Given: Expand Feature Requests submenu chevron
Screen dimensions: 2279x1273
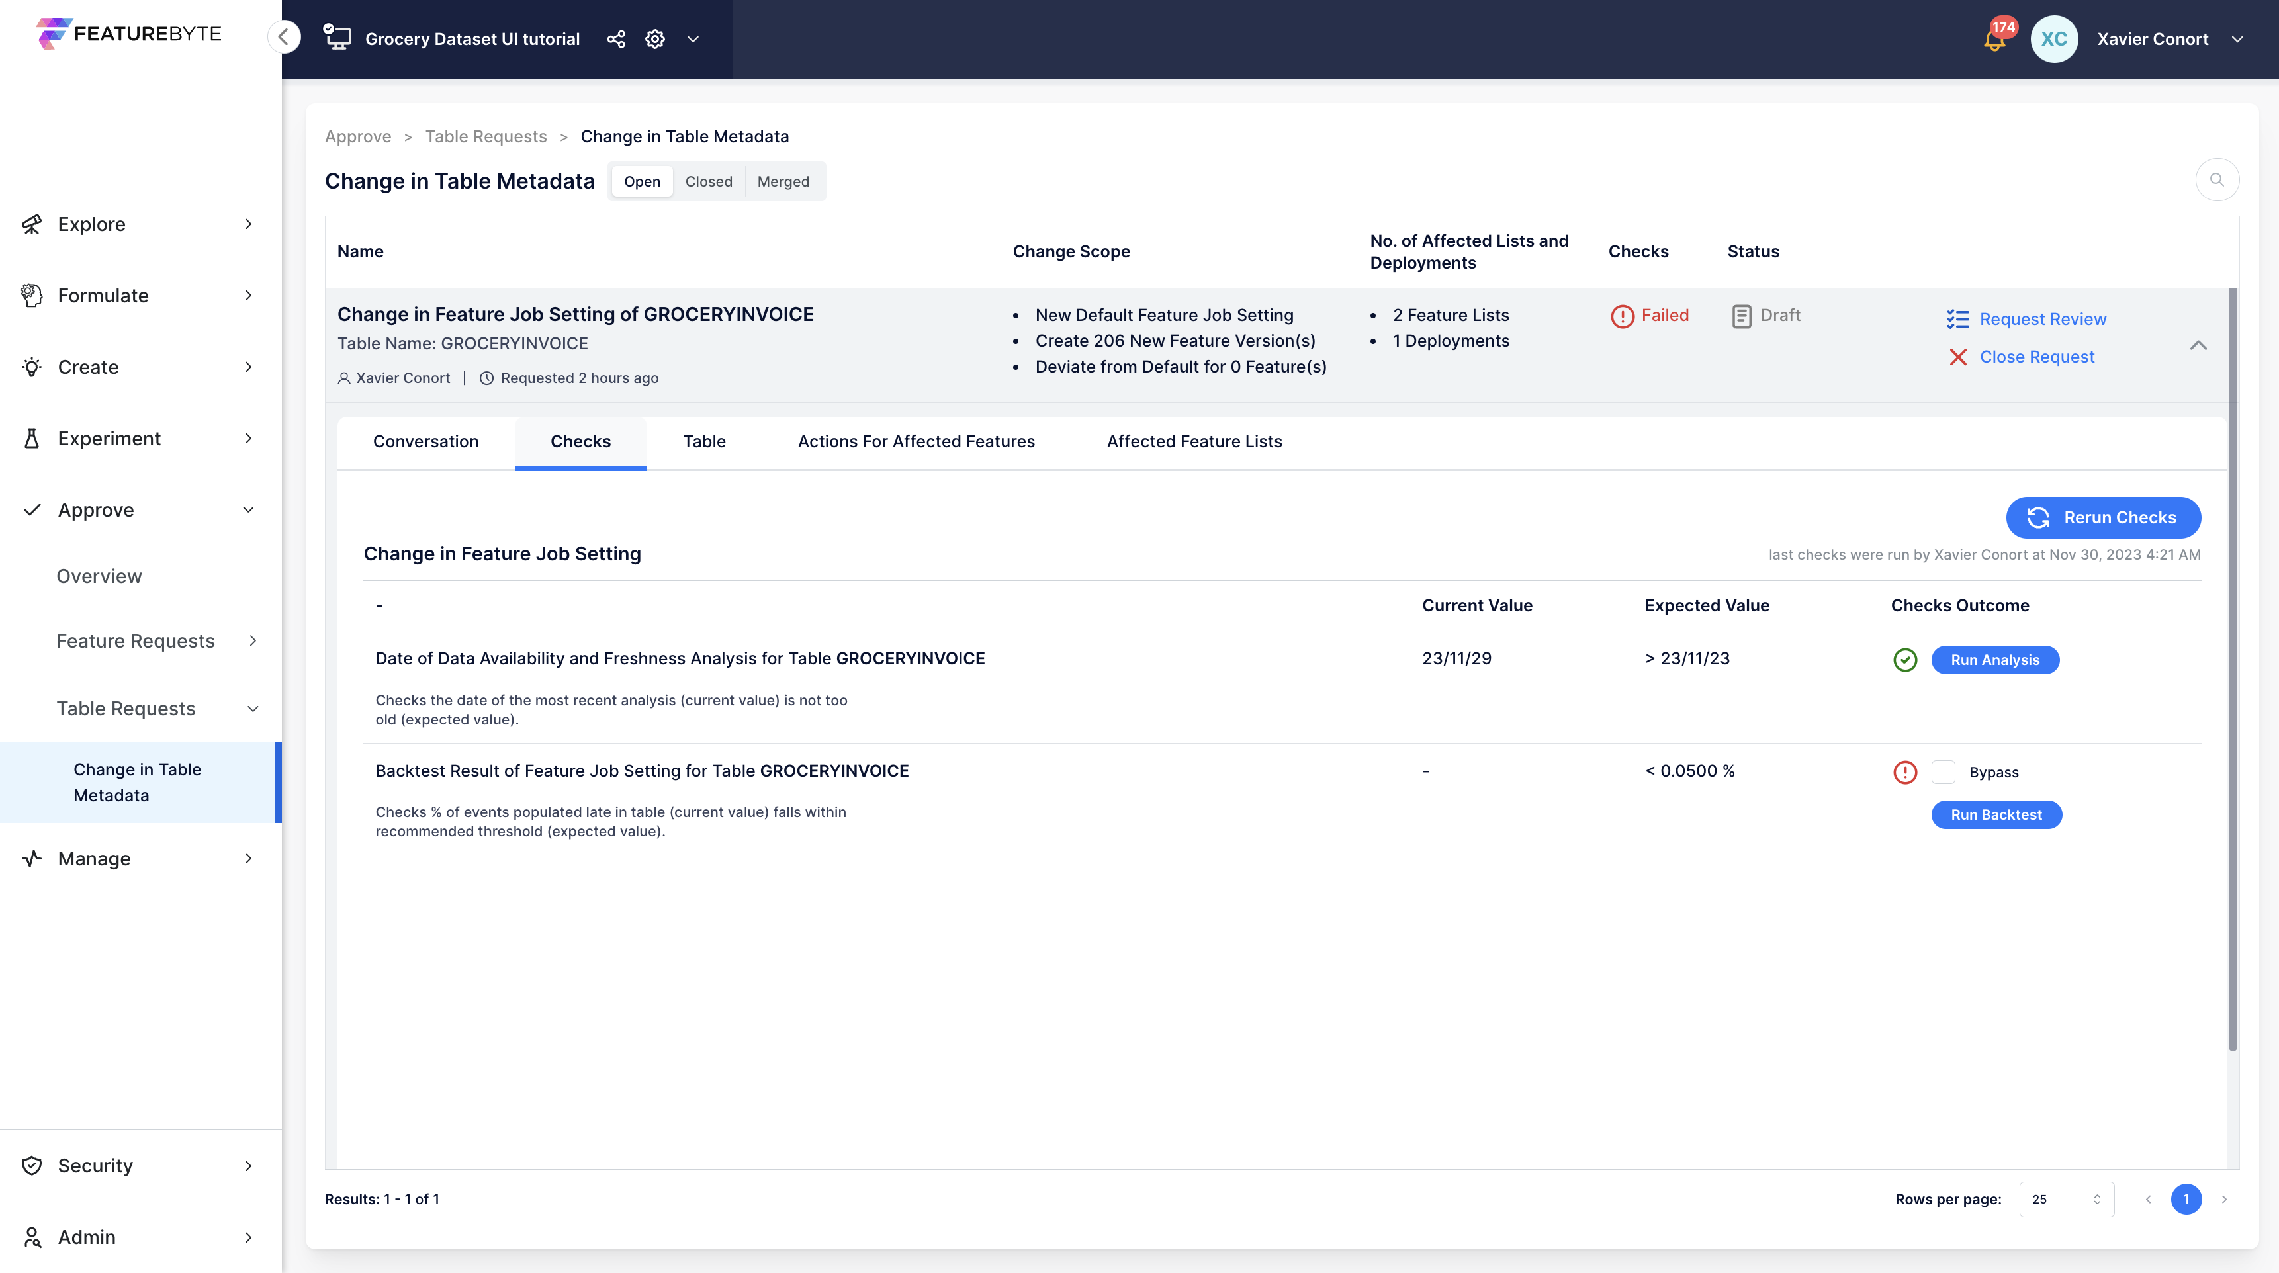Looking at the screenshot, I should click(x=253, y=640).
